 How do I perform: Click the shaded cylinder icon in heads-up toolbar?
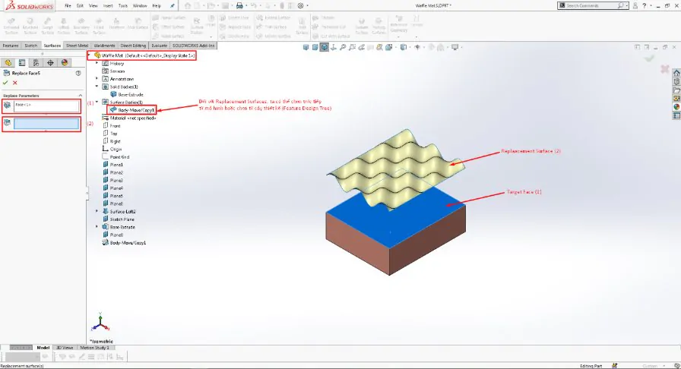click(x=315, y=47)
